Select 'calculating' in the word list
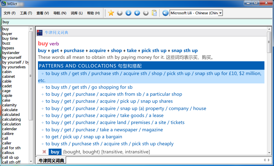Screen dimensions: 274x166 (12, 119)
